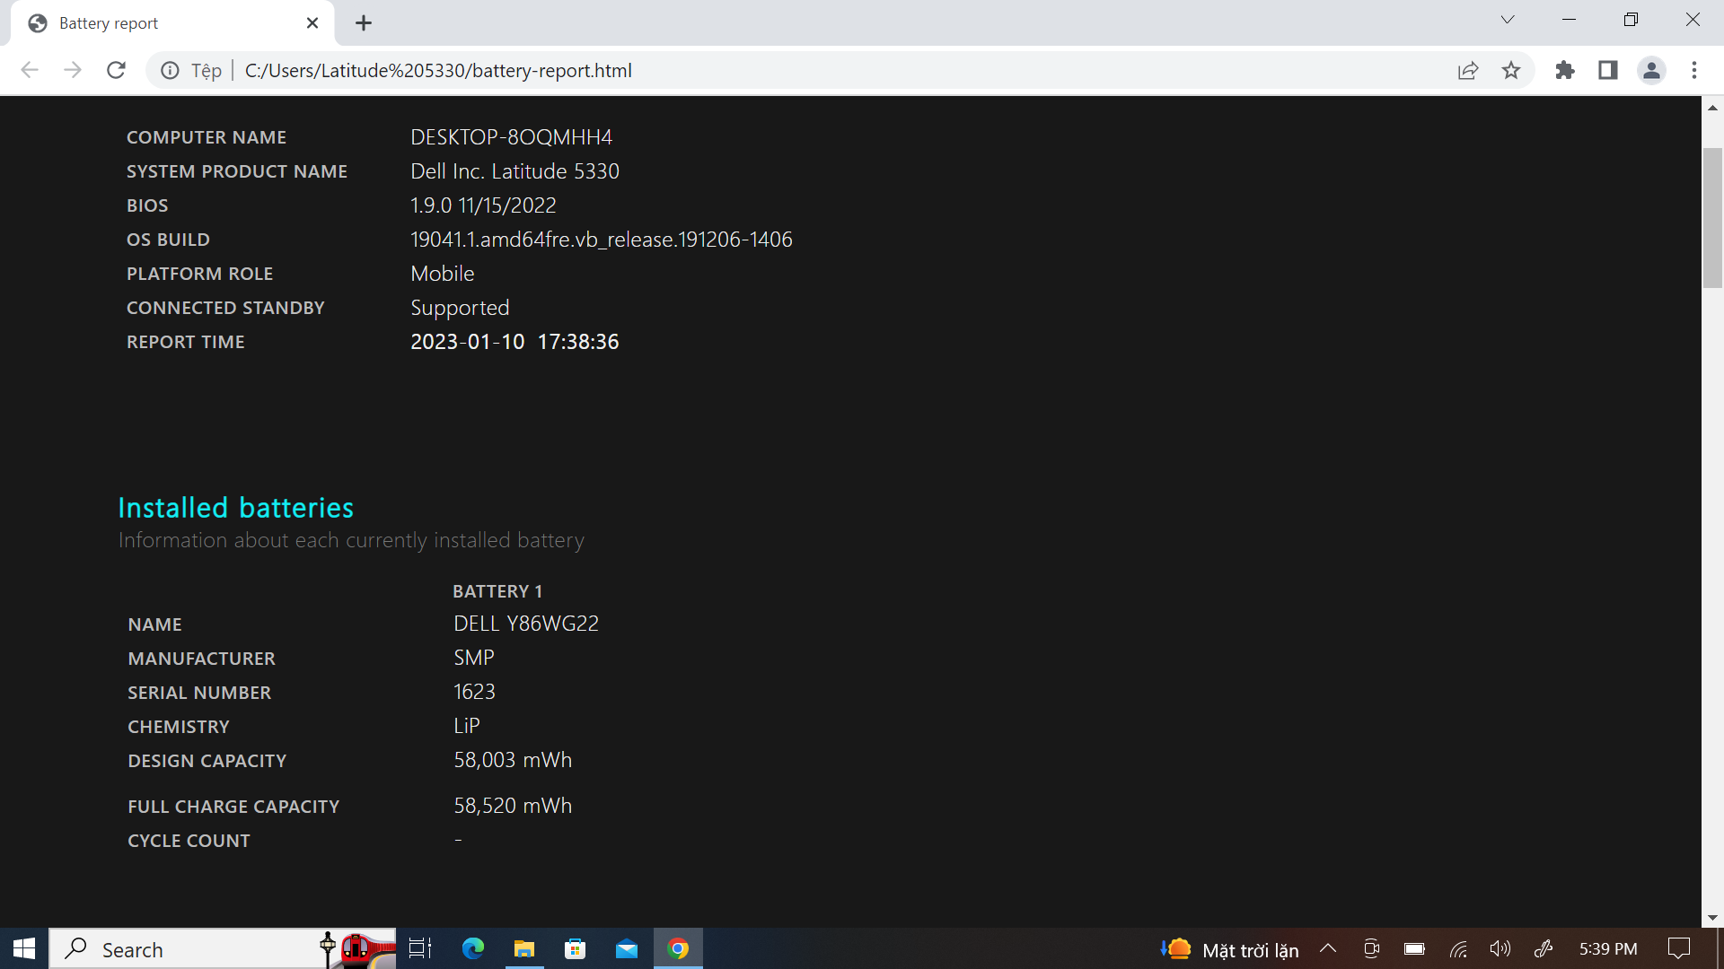Reload the battery report page
Image resolution: width=1724 pixels, height=969 pixels.
(x=116, y=70)
